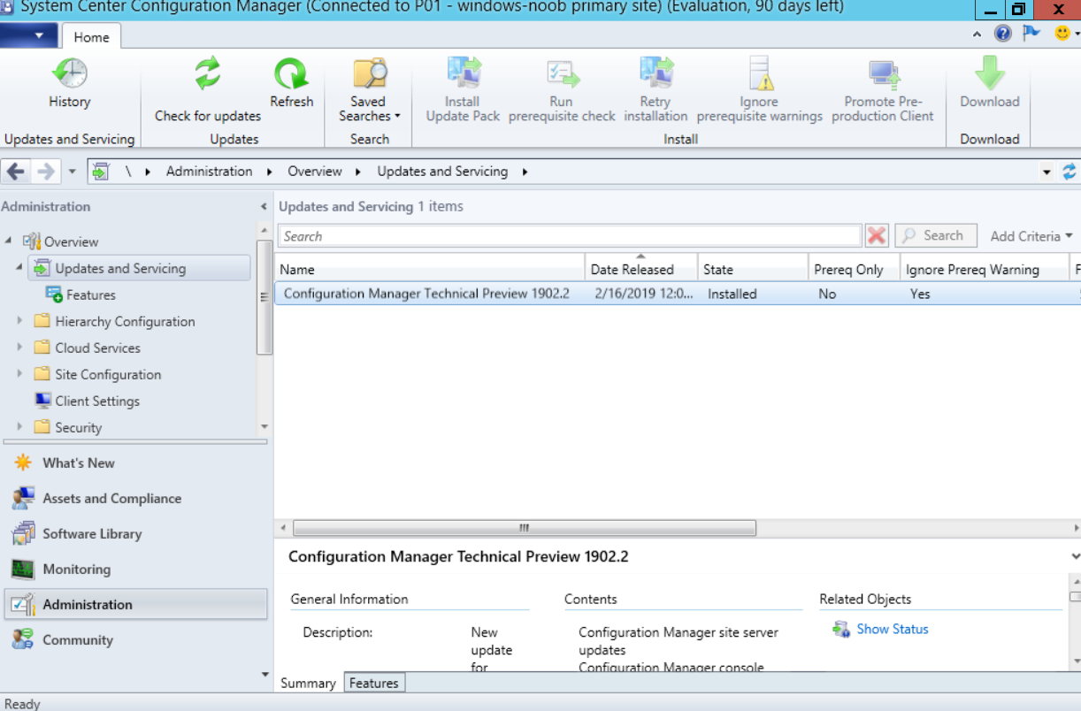
Task: Click the smiley feedback icon
Action: [x=1062, y=34]
